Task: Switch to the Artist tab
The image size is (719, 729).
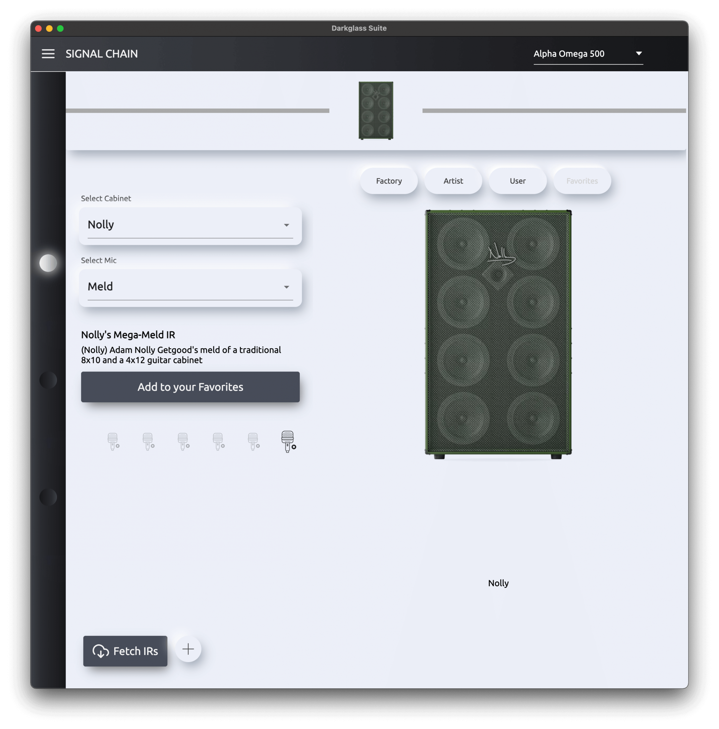Action: (453, 181)
